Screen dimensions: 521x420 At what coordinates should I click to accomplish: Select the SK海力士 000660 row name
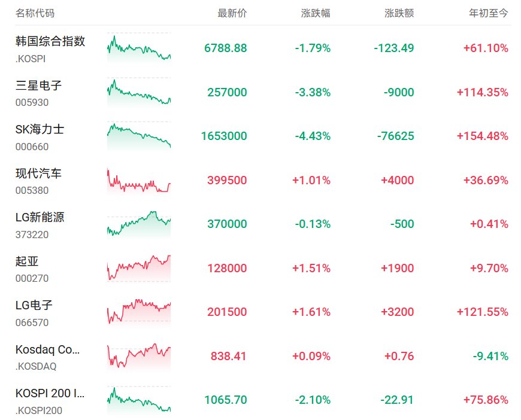coord(40,138)
